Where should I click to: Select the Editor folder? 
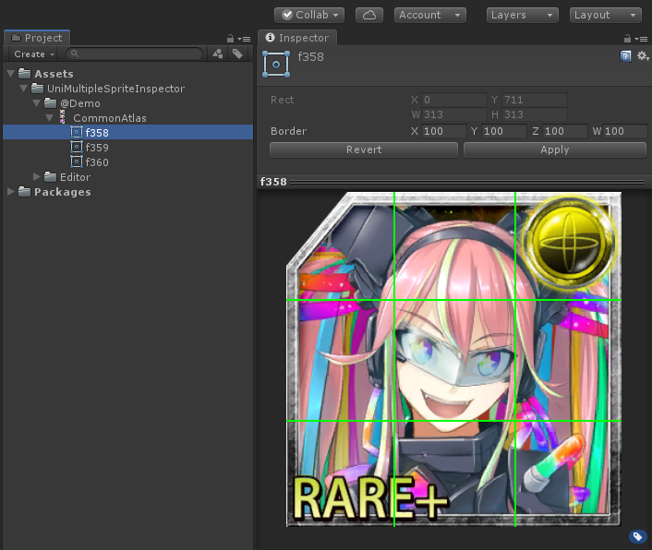(127, 177)
